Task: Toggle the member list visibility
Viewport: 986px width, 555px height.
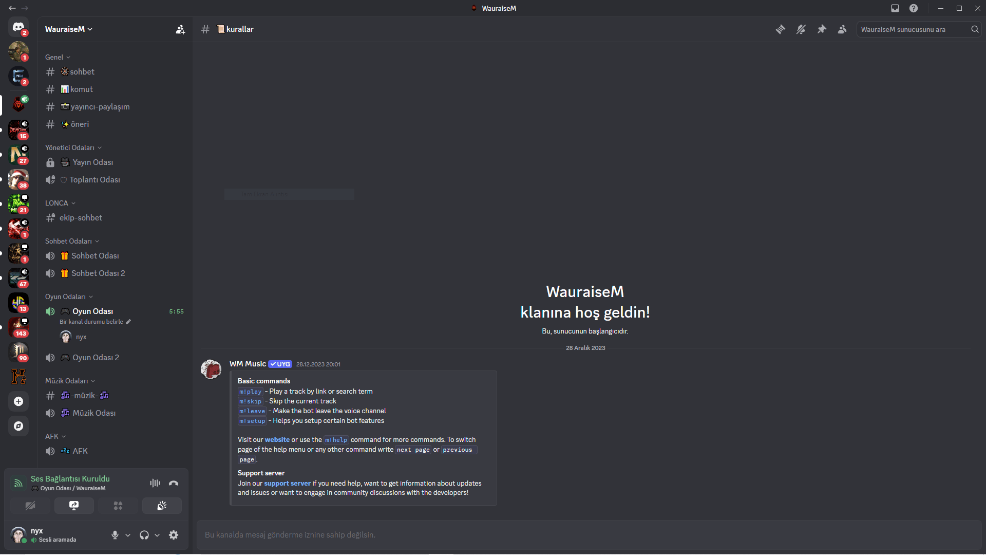Action: [x=842, y=29]
